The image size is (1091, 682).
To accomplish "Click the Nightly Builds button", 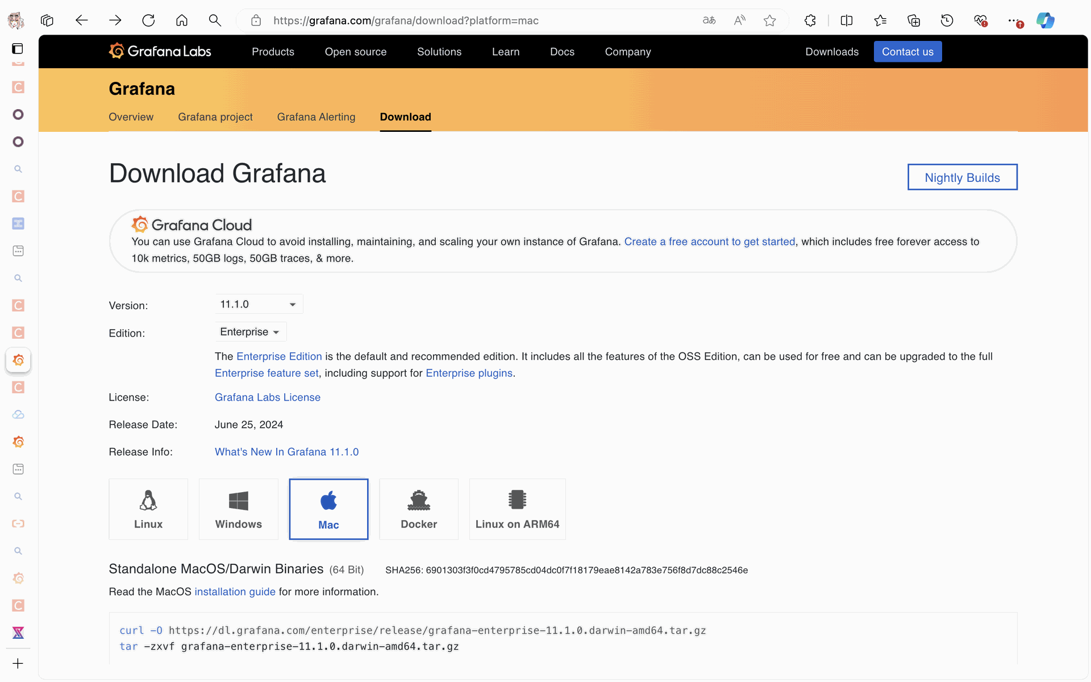I will pos(963,177).
